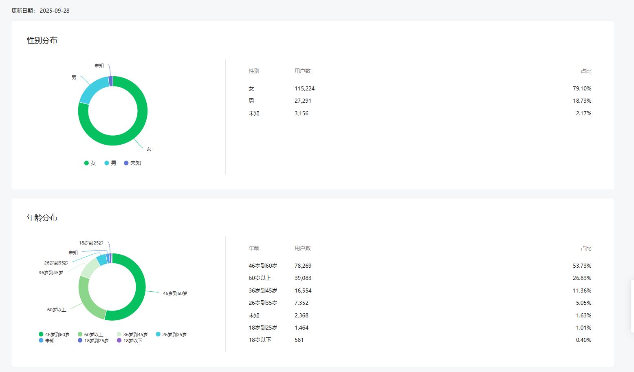The width and height of the screenshot is (634, 372).
Task: Select the purple 未知 slice of gender donut
Action: point(110,81)
